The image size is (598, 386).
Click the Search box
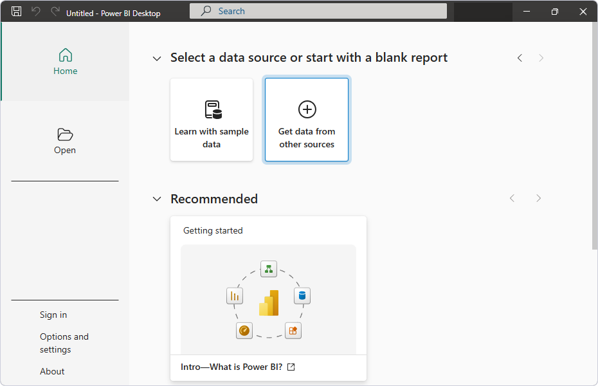(x=318, y=10)
